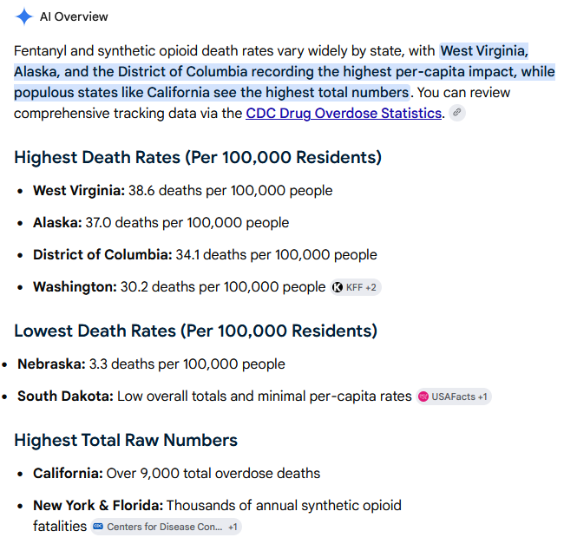Click the KFF logo icon
The image size is (564, 544).
pyautogui.click(x=338, y=287)
